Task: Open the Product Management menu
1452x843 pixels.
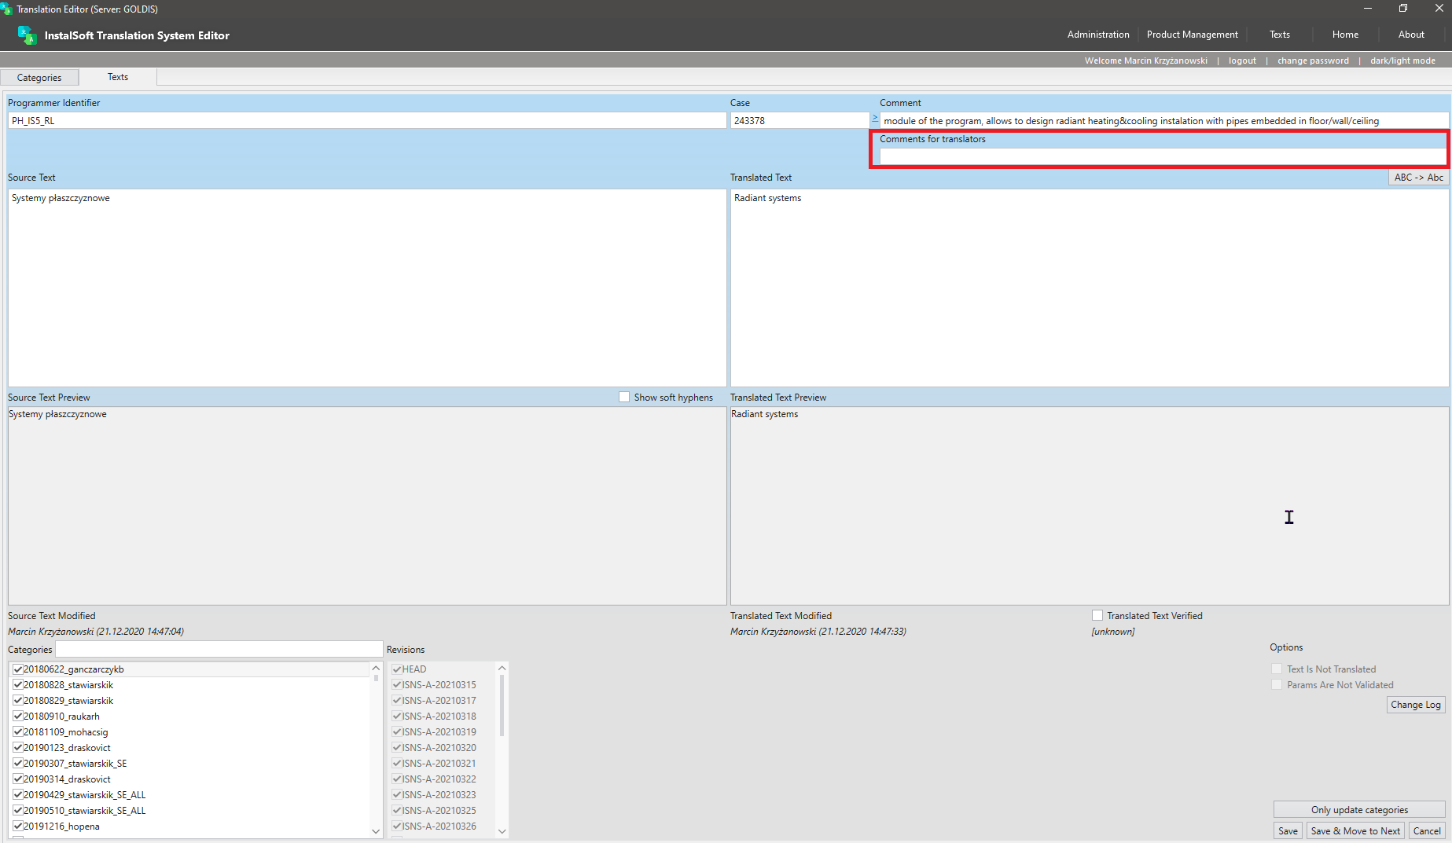Action: (1192, 35)
